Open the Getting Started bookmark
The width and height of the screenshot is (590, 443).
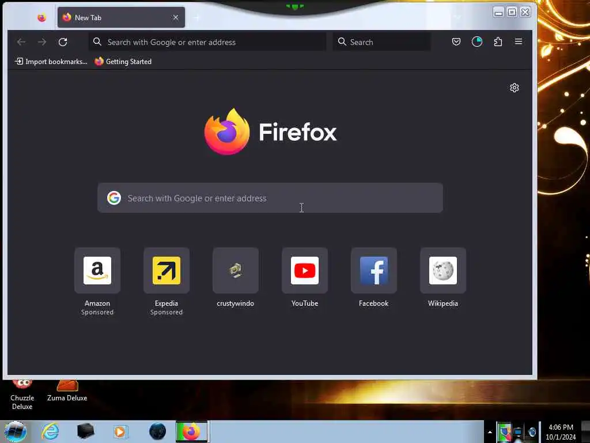pos(123,61)
